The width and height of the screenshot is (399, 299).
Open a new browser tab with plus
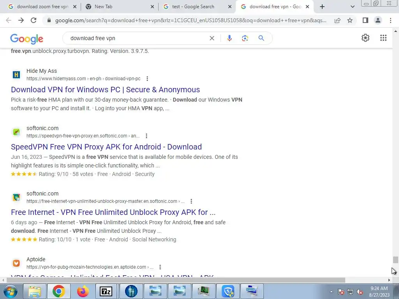[x=322, y=7]
